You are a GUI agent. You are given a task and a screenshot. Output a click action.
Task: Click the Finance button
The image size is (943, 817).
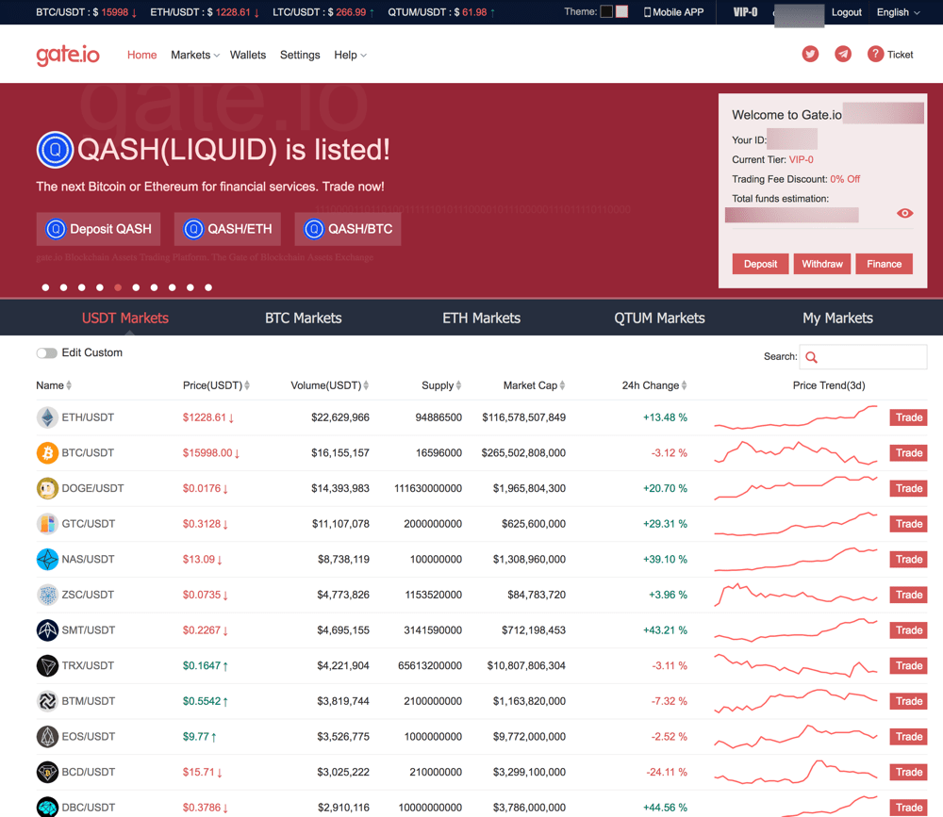pyautogui.click(x=885, y=264)
